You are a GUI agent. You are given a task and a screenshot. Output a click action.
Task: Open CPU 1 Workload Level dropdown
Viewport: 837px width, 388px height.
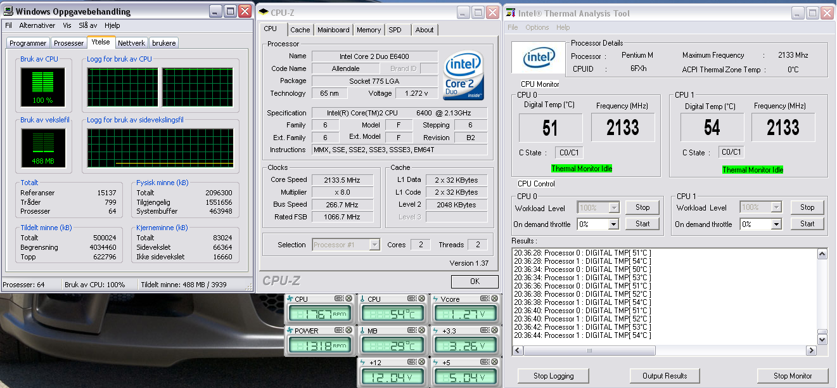tap(776, 207)
